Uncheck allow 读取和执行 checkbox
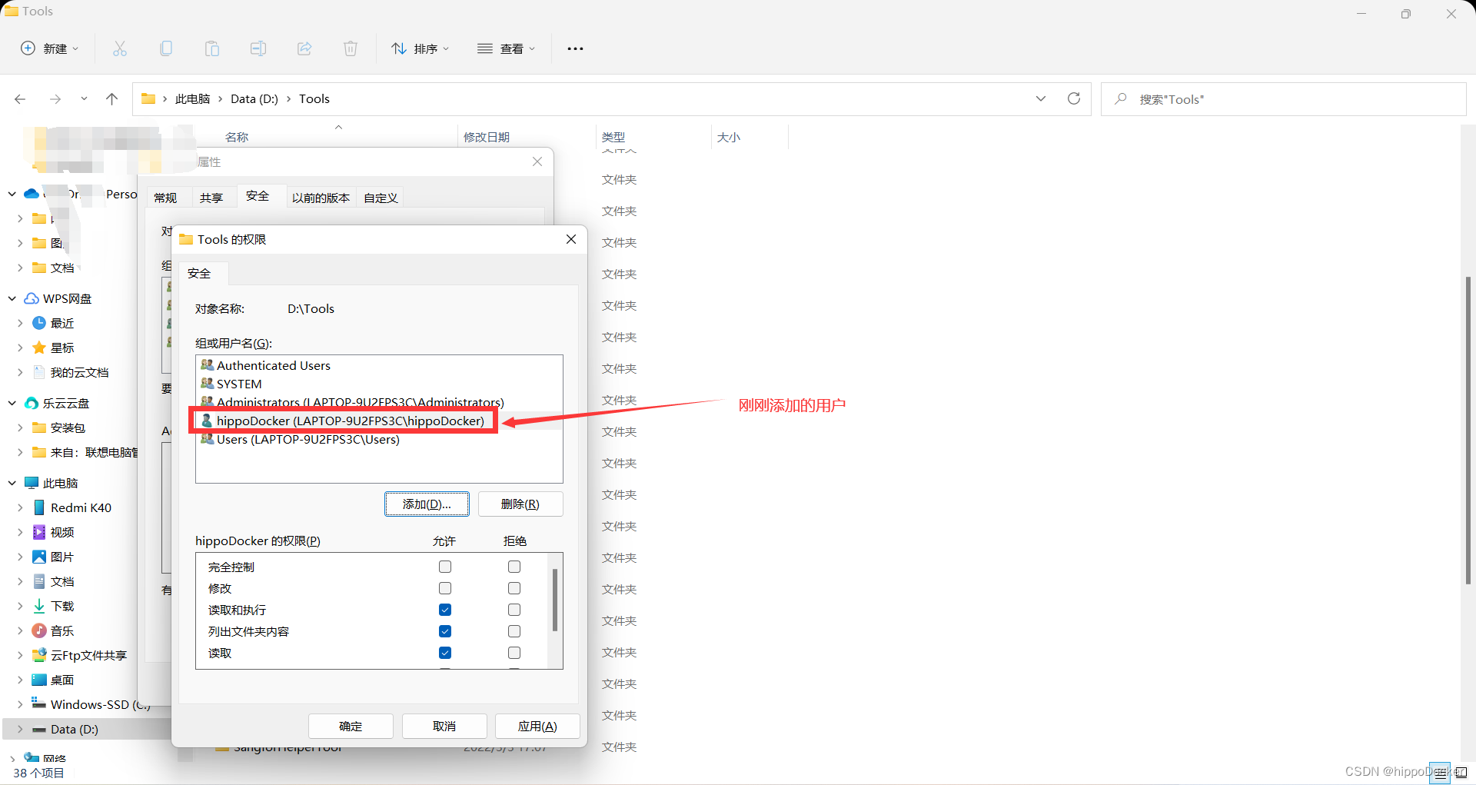This screenshot has height=785, width=1476. [x=445, y=610]
